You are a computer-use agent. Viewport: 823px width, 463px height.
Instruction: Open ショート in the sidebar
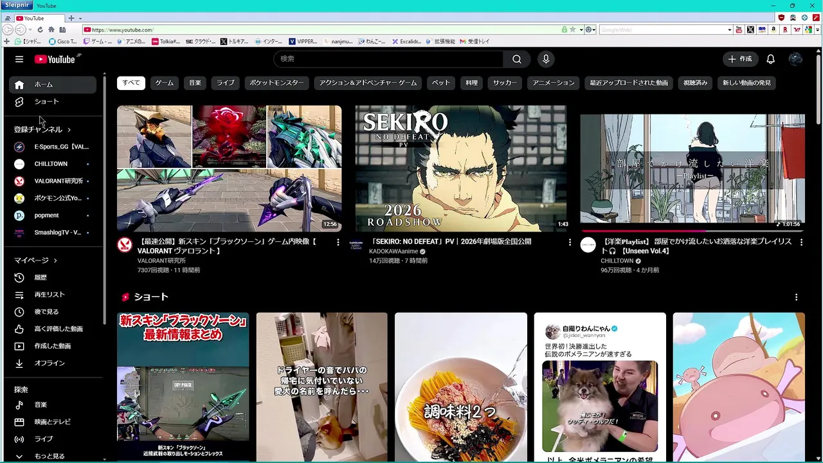click(x=53, y=102)
